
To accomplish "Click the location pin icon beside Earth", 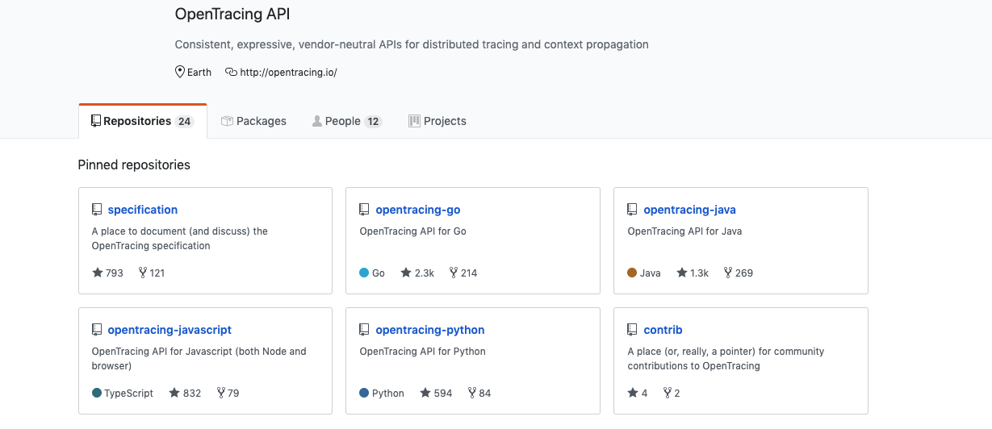I will tap(180, 72).
